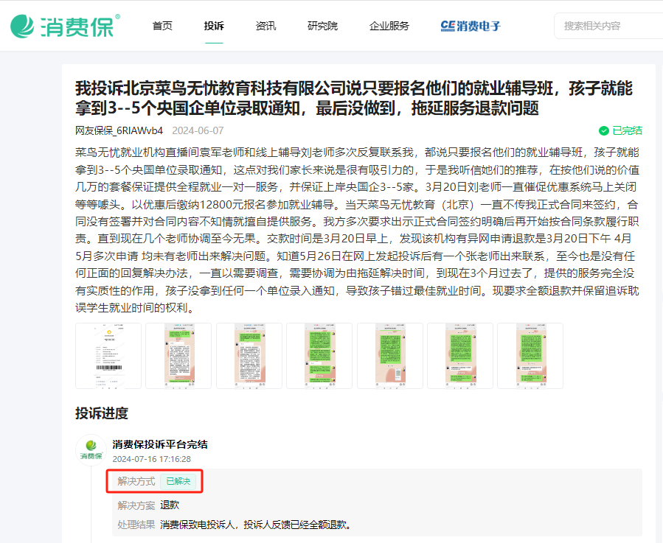
Task: Click the 退款 solution value
Action: [x=170, y=505]
